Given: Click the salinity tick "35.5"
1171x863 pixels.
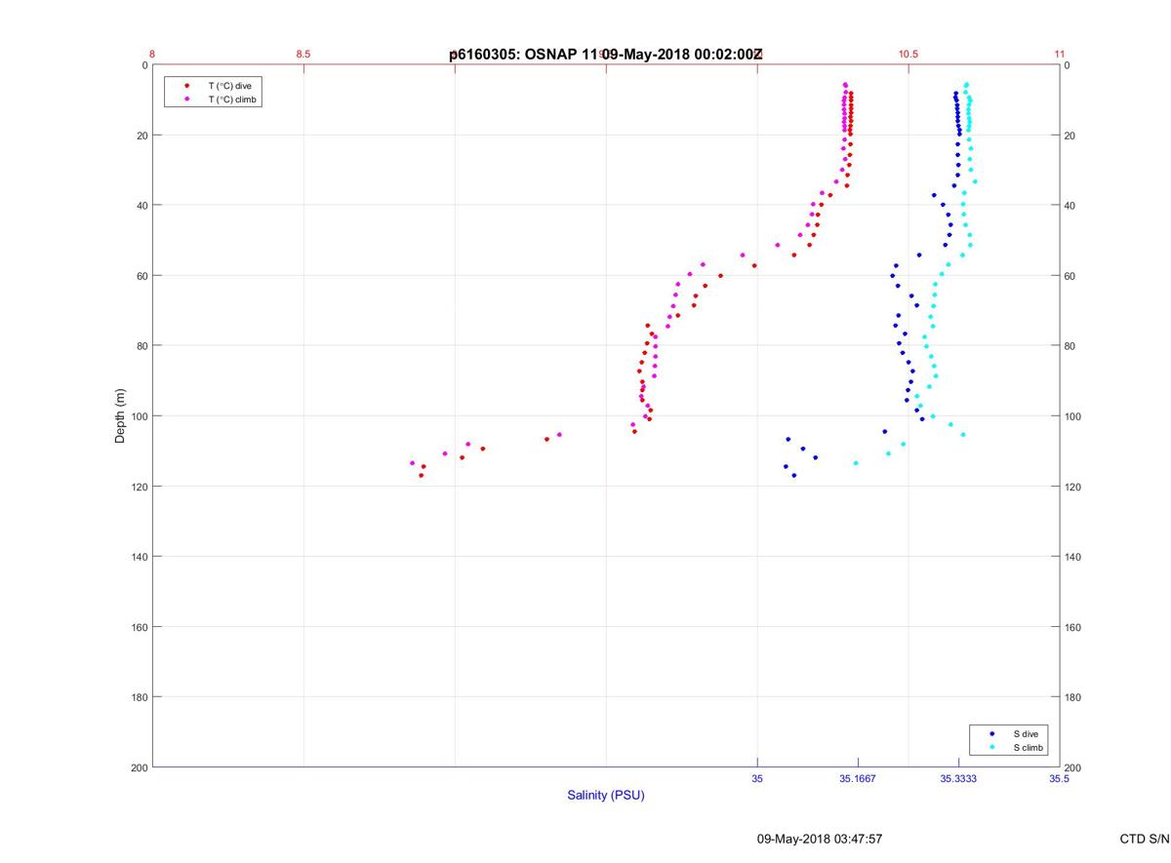Looking at the screenshot, I should tap(1059, 779).
